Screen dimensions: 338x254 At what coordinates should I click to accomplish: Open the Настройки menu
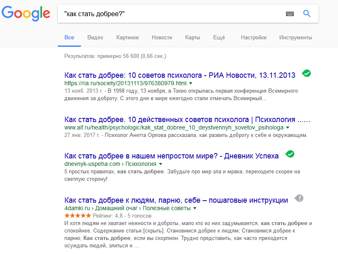click(254, 38)
